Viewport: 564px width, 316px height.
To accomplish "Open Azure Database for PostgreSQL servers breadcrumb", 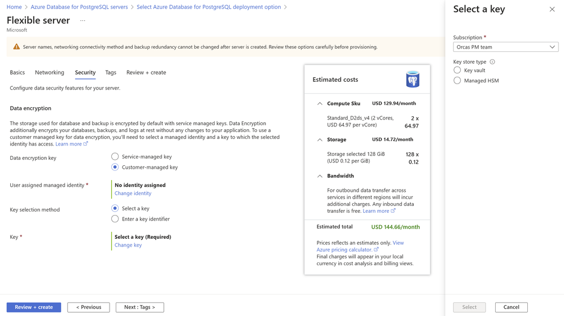I will pos(79,7).
